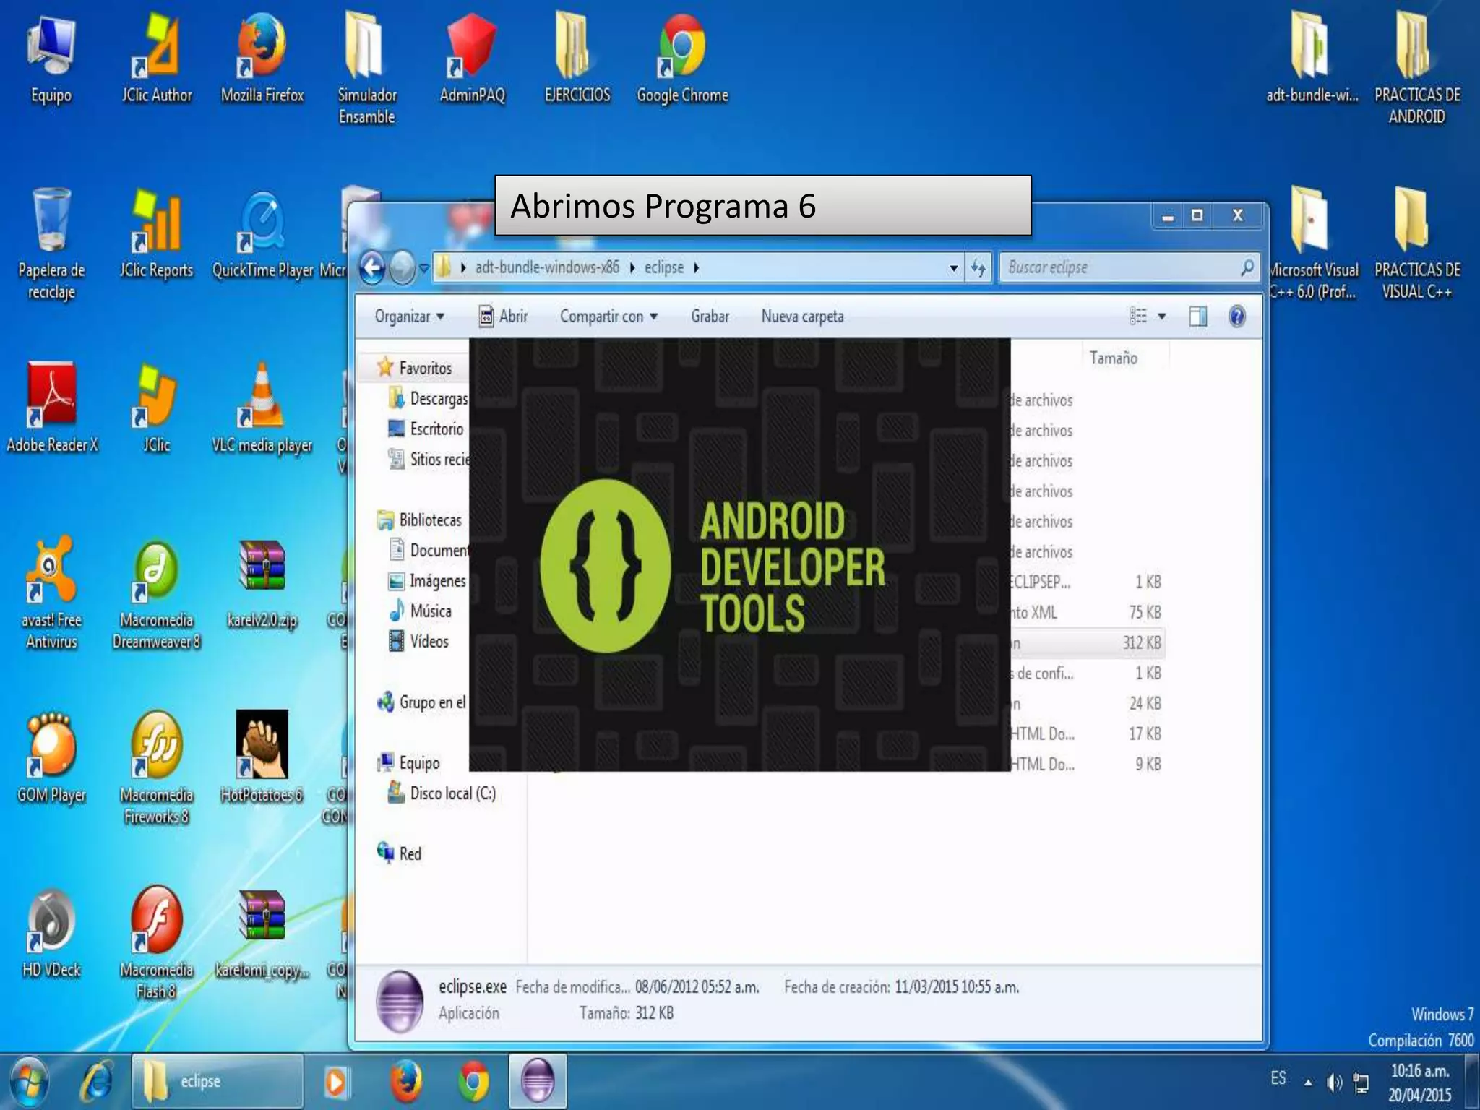The width and height of the screenshot is (1480, 1110).
Task: Click the Grabar toolbar button
Action: tap(710, 317)
